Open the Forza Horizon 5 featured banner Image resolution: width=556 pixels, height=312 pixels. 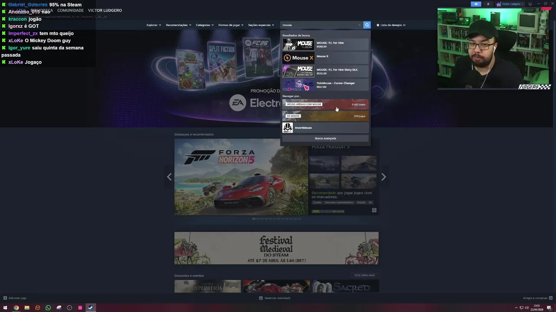[241, 177]
